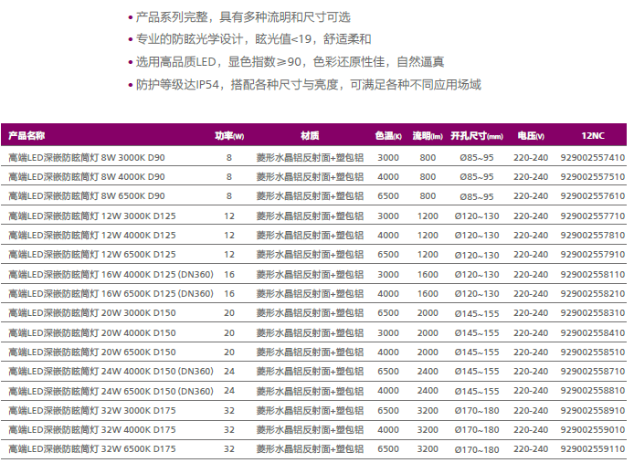Viewport: 634px width, 463px height.
Task: Click the 20W 3000K D150 product name
Action: click(92, 312)
